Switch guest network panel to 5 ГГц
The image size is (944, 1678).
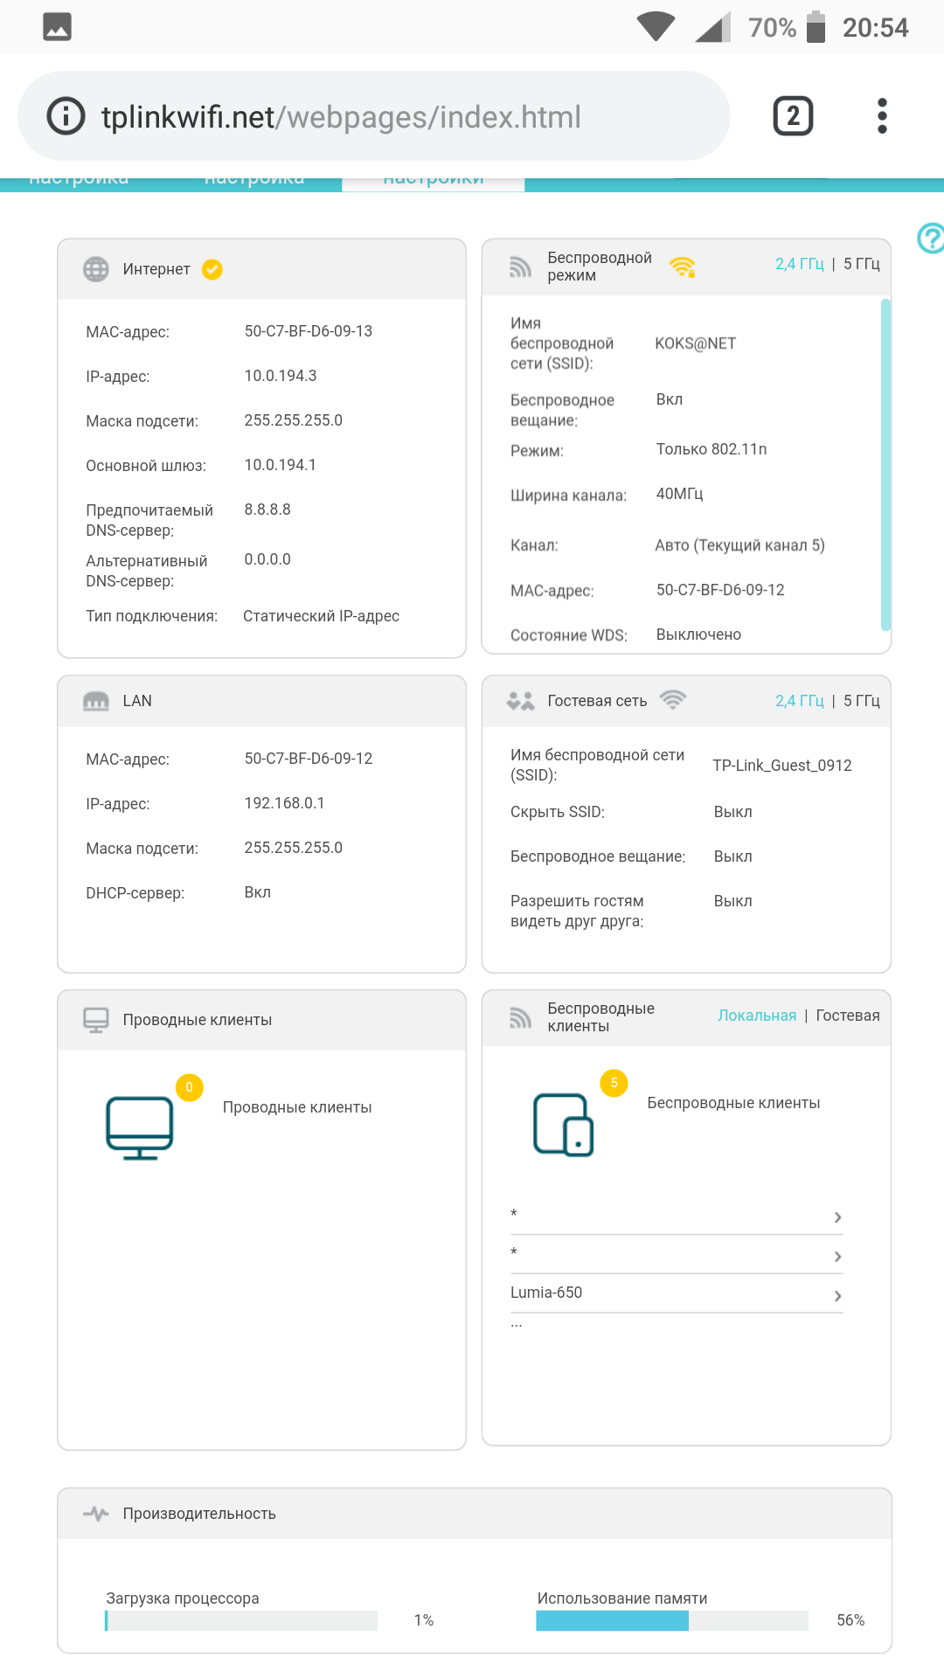pyautogui.click(x=861, y=701)
